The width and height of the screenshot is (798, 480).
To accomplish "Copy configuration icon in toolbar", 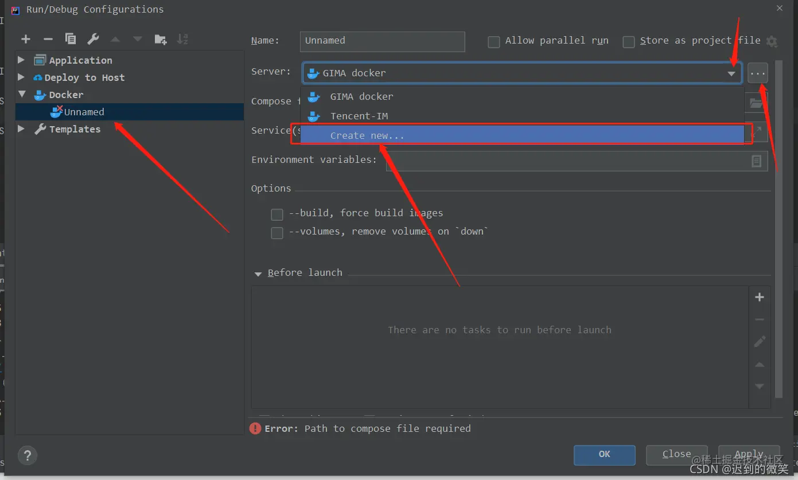I will [x=71, y=39].
